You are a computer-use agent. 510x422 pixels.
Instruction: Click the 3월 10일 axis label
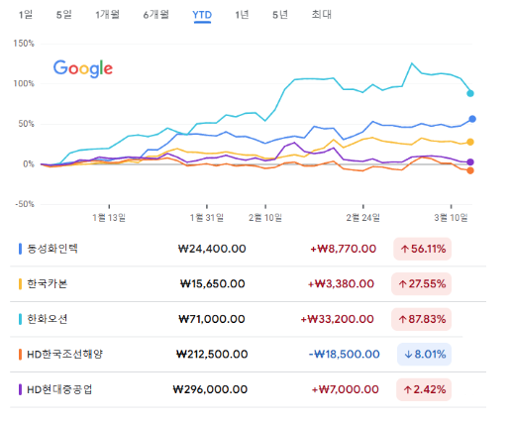(x=451, y=218)
